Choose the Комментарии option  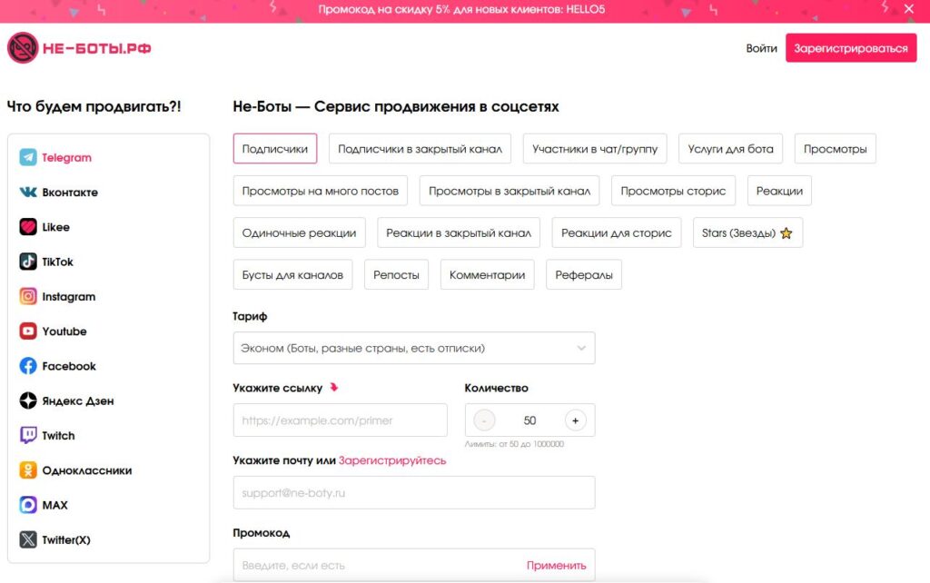pyautogui.click(x=487, y=275)
